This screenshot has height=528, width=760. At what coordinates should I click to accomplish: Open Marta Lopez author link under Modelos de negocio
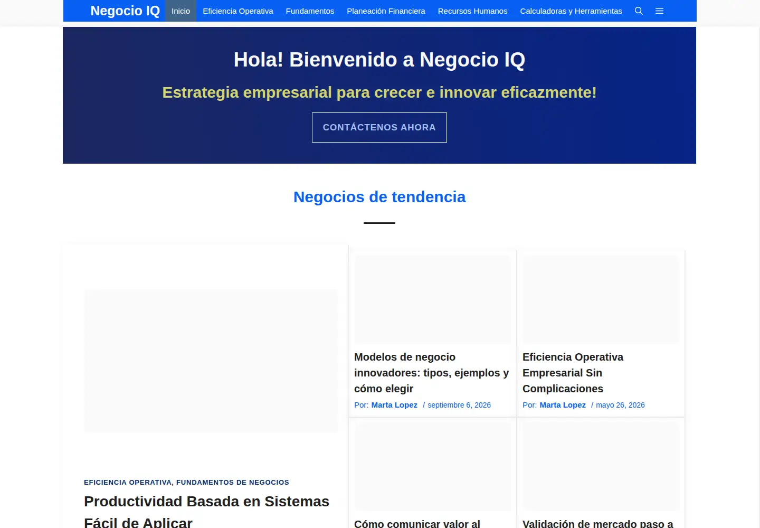tap(394, 405)
